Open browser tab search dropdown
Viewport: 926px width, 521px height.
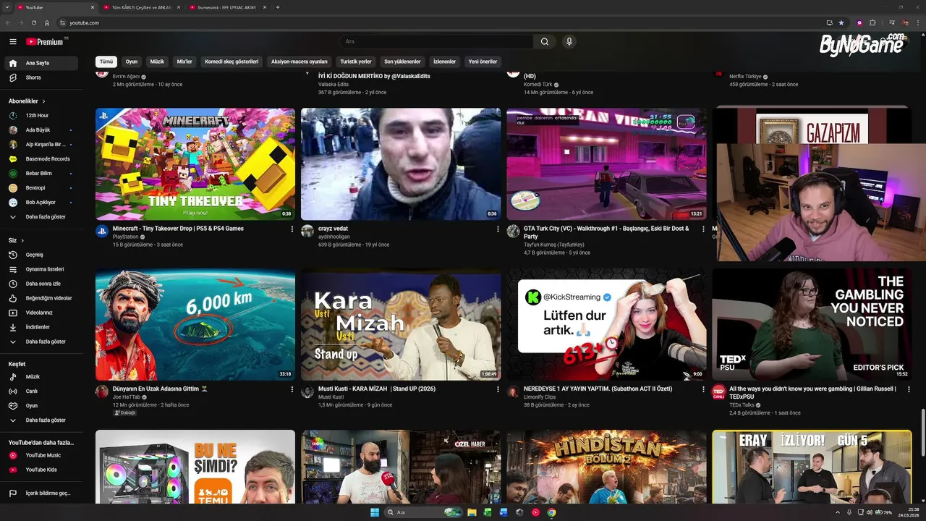[x=7, y=7]
